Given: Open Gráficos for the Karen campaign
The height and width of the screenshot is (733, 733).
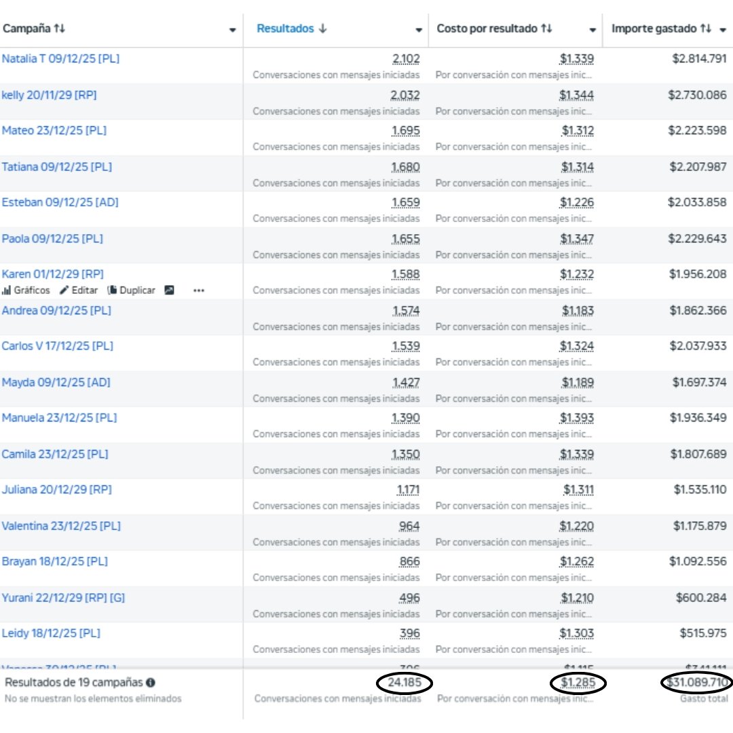Looking at the screenshot, I should [26, 290].
